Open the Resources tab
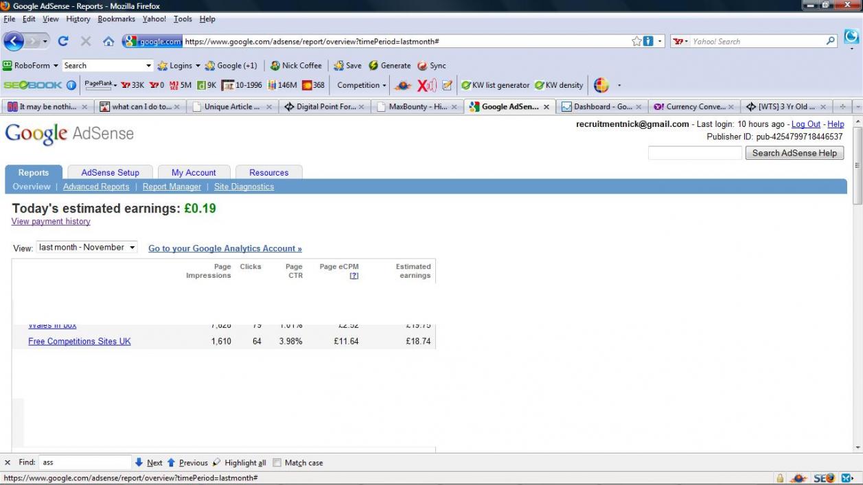 tap(268, 173)
